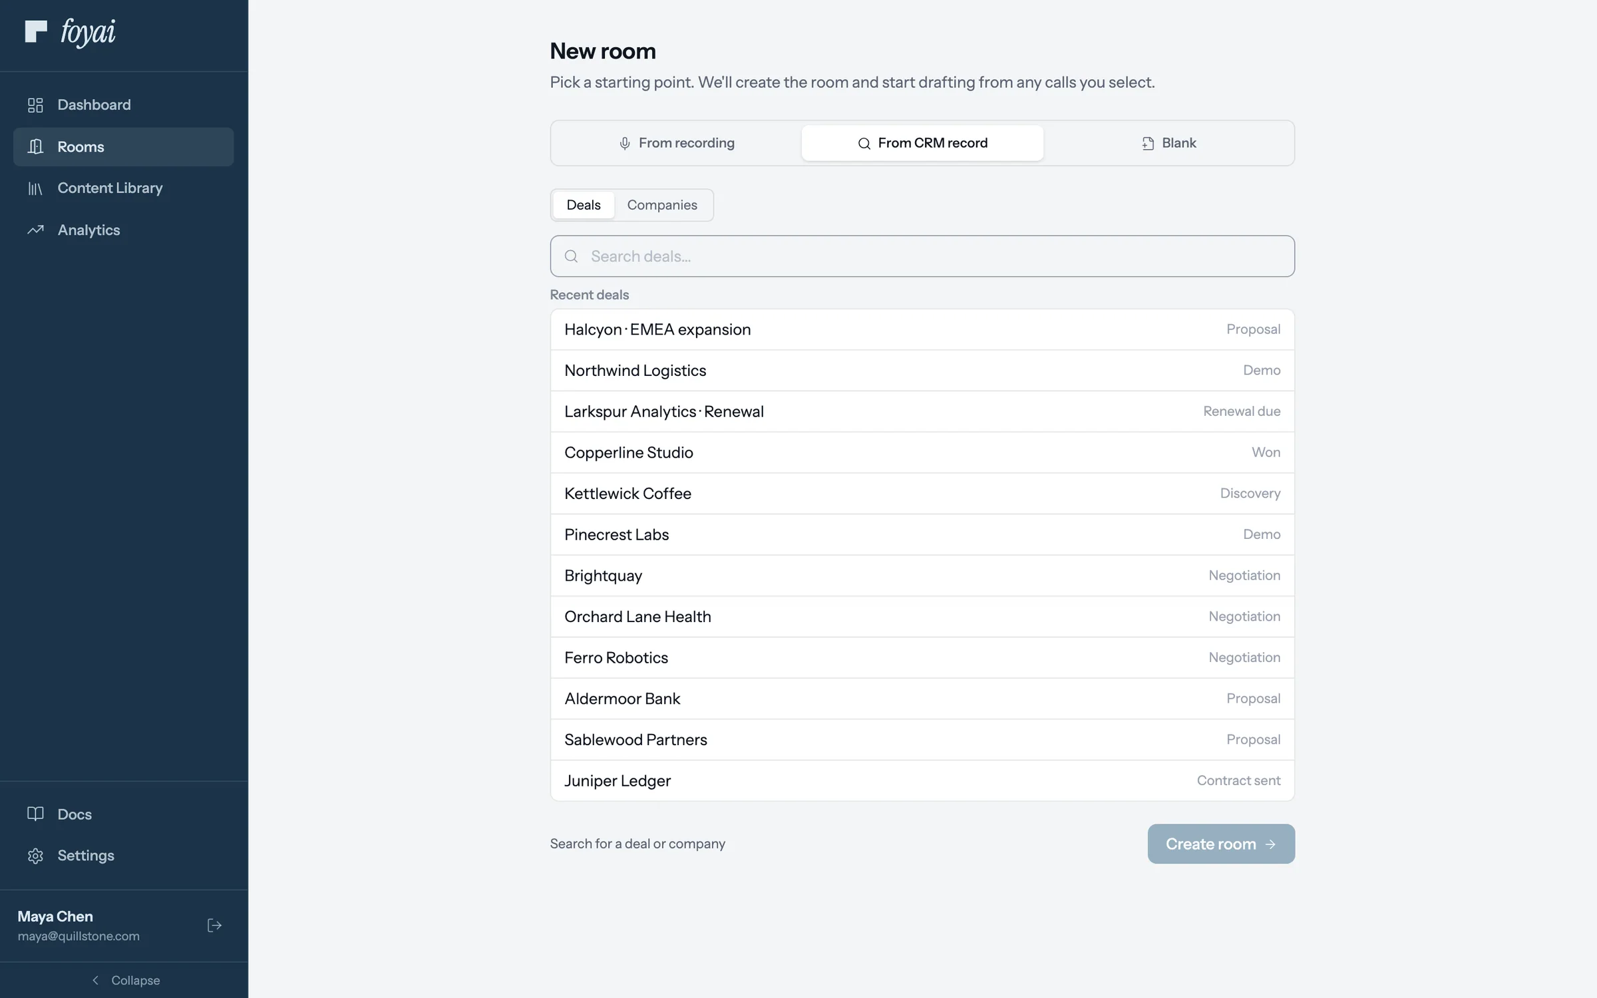Open the Content Library menu item

pos(124,188)
